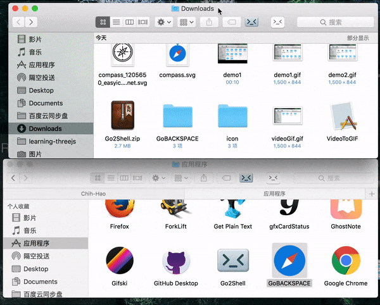Select the Gifski app icon
This screenshot has width=380, height=305.
tap(120, 261)
